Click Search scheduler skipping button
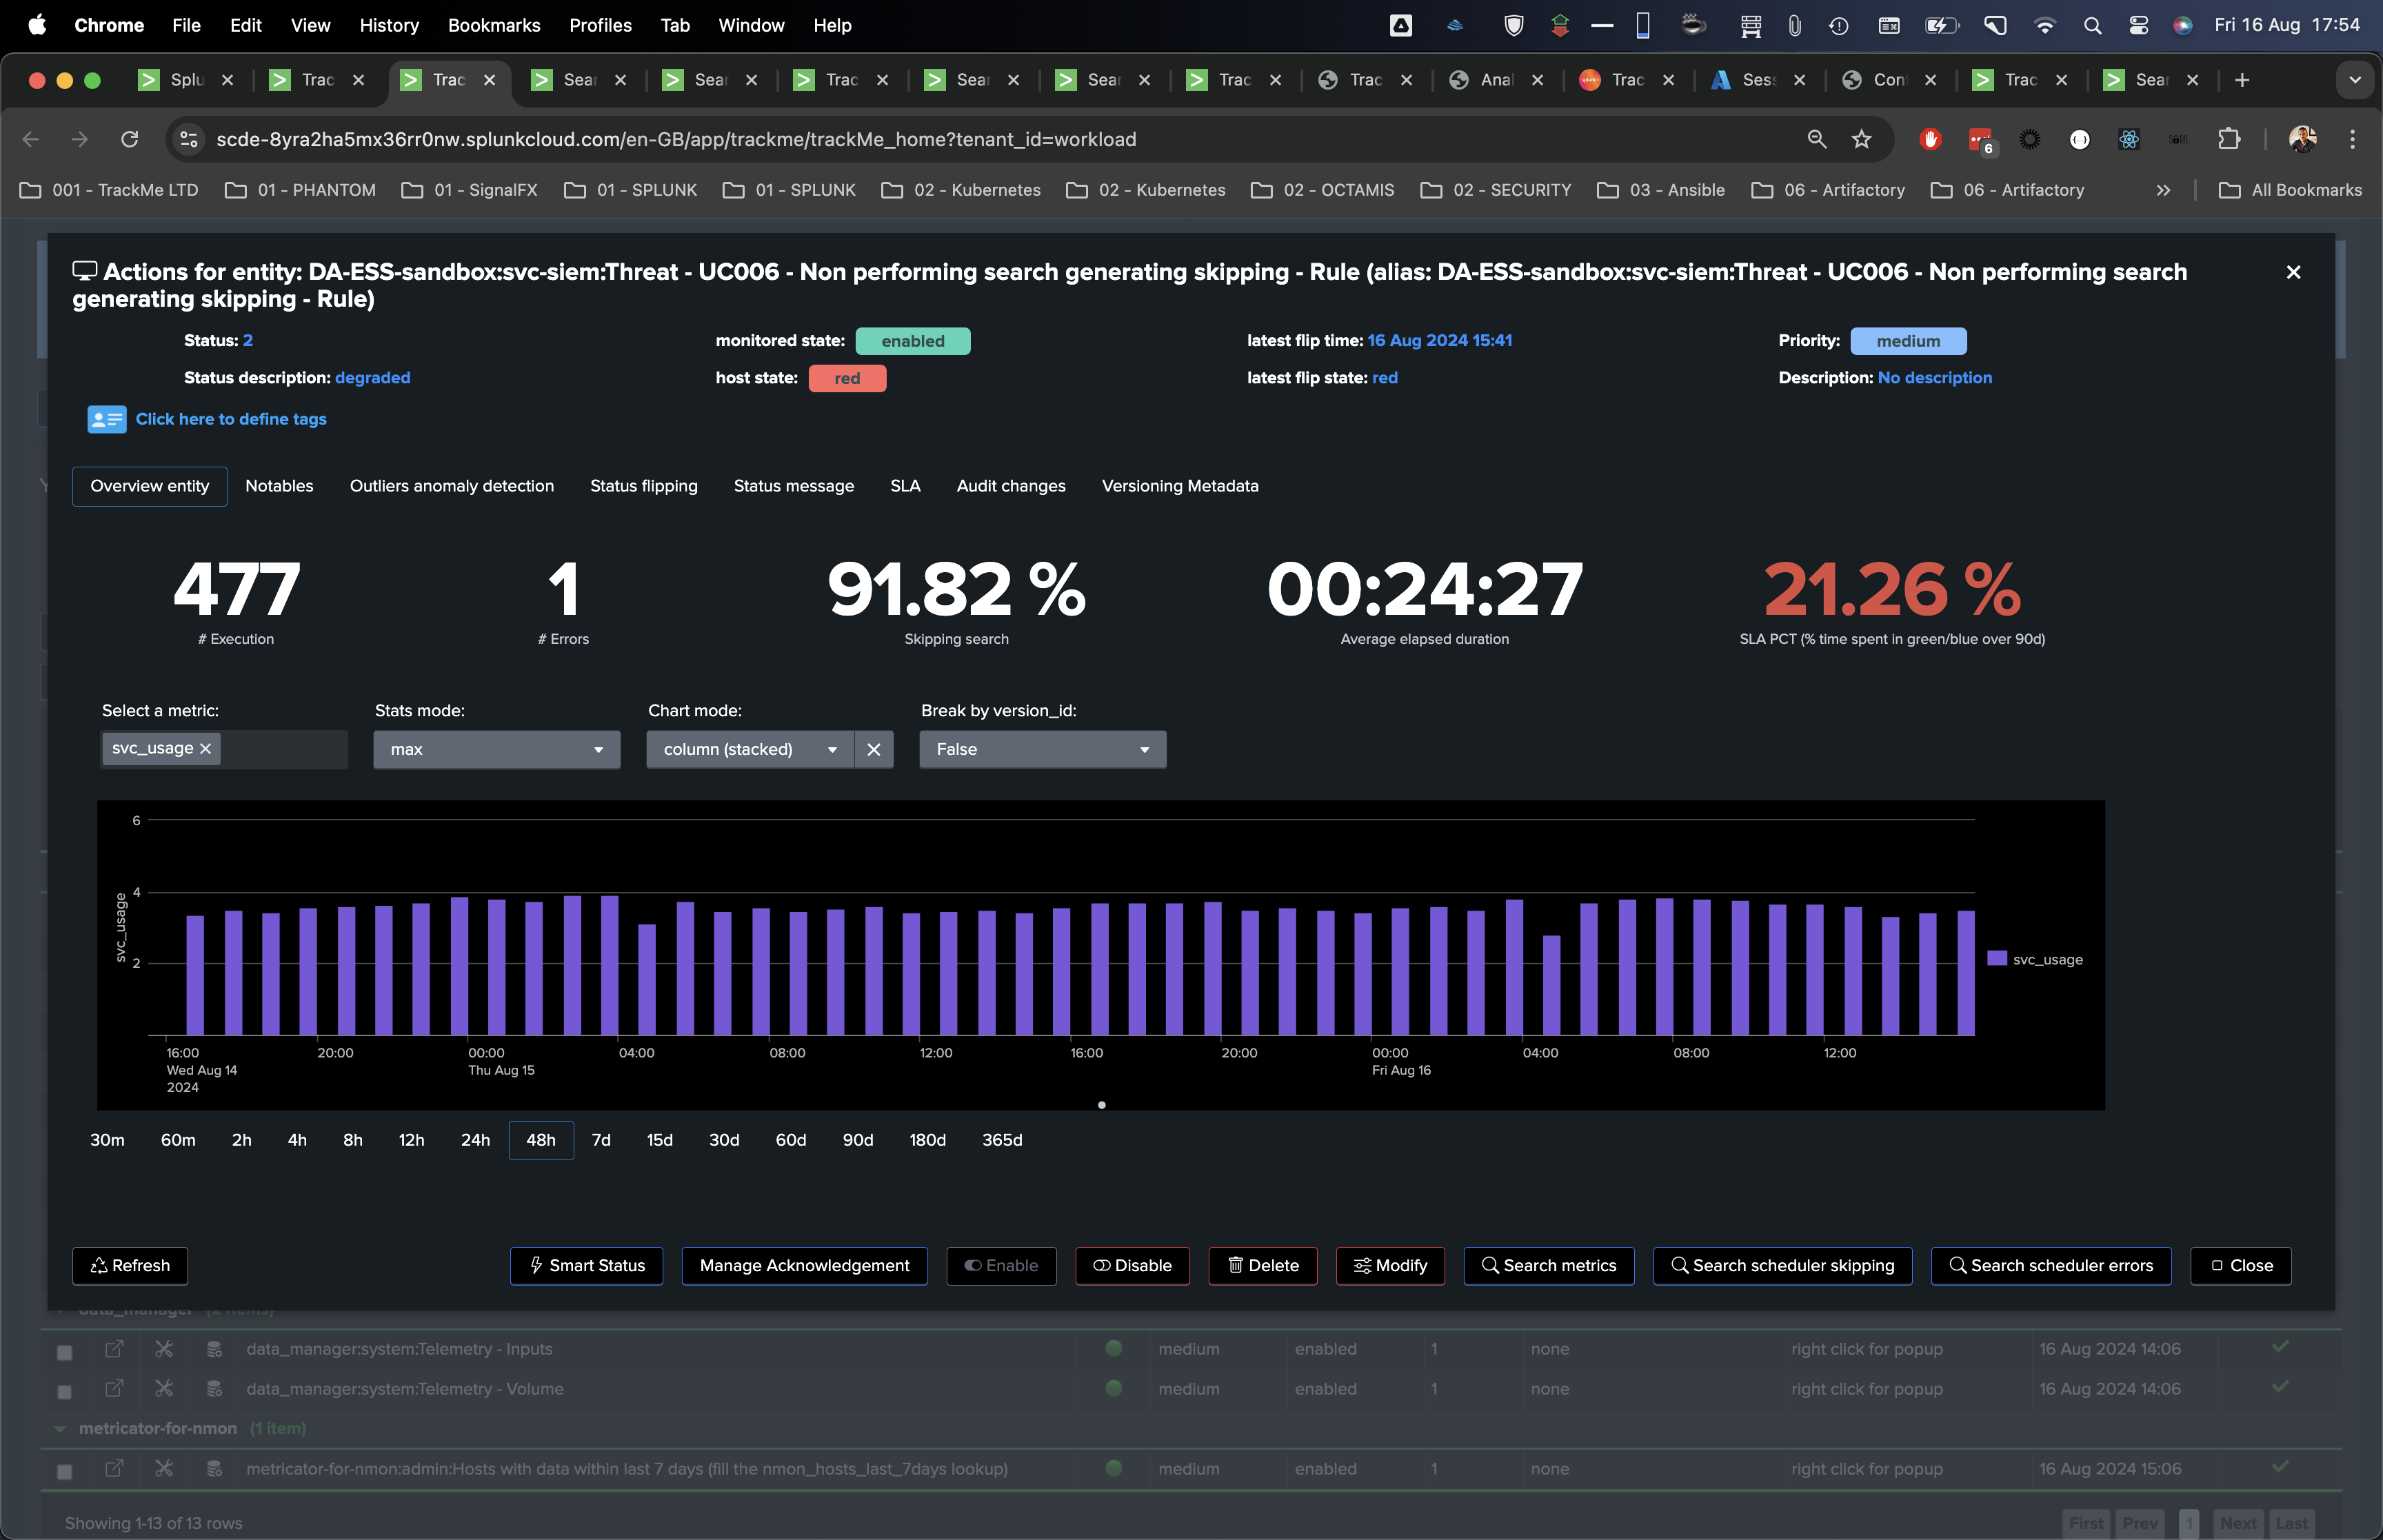Screen dimensions: 2383x1540 [x=1782, y=1265]
